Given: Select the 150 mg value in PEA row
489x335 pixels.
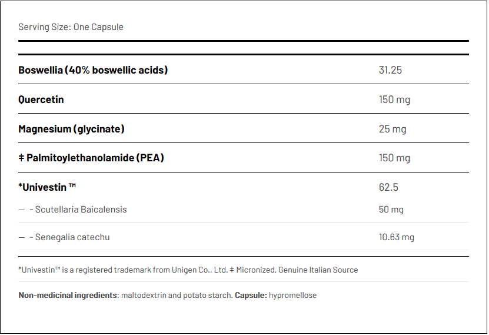Looking at the screenshot, I should tap(394, 158).
